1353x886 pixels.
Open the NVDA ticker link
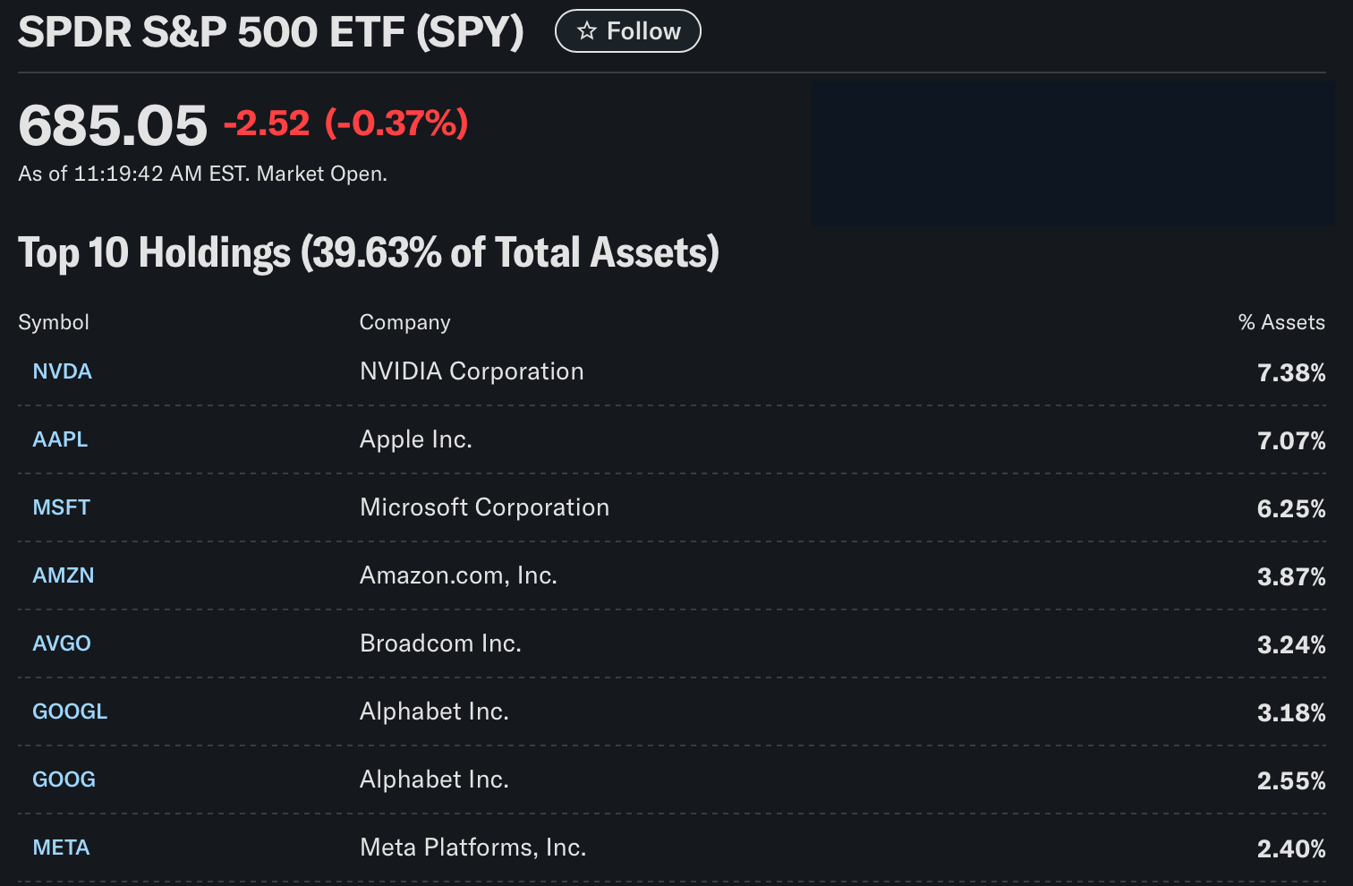[62, 371]
